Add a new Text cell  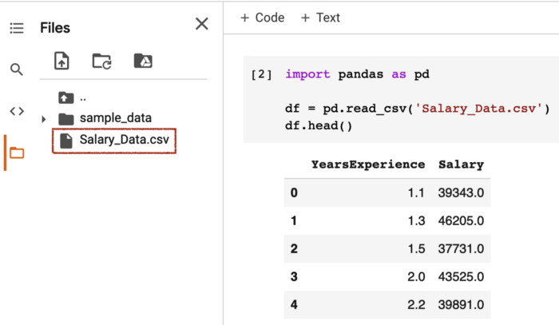tap(320, 18)
